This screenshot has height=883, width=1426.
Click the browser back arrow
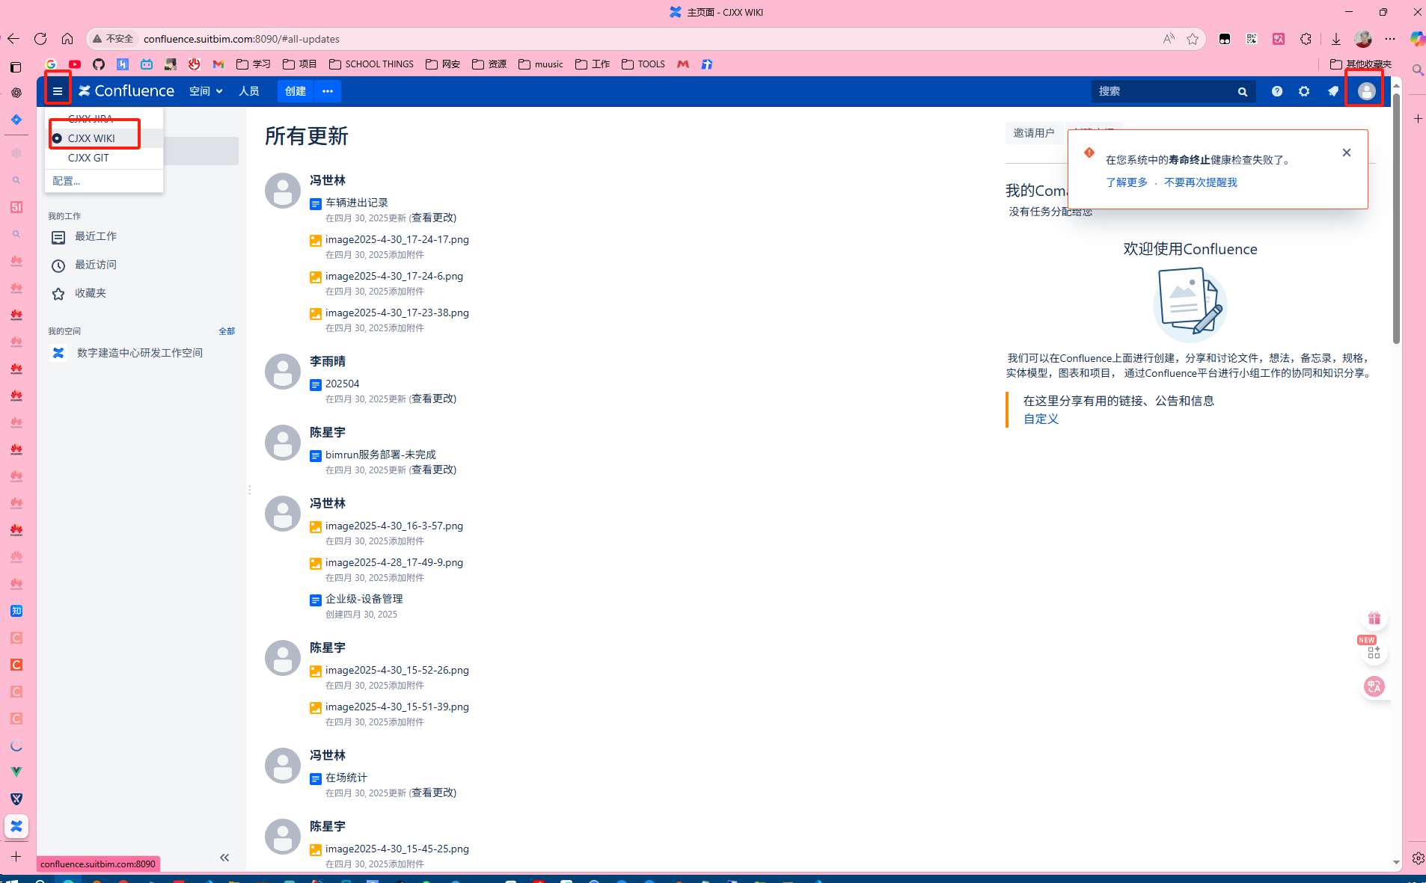point(13,39)
